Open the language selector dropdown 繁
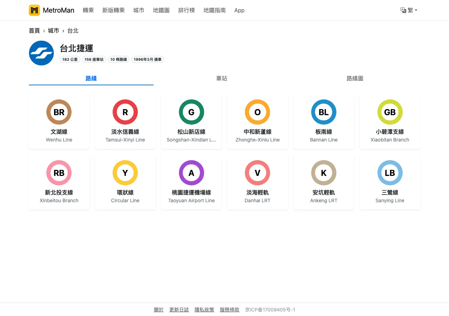 409,10
